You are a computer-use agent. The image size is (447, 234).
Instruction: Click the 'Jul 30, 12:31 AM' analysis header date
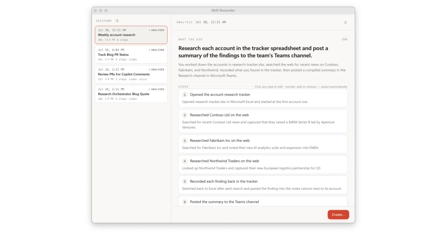pyautogui.click(x=211, y=22)
